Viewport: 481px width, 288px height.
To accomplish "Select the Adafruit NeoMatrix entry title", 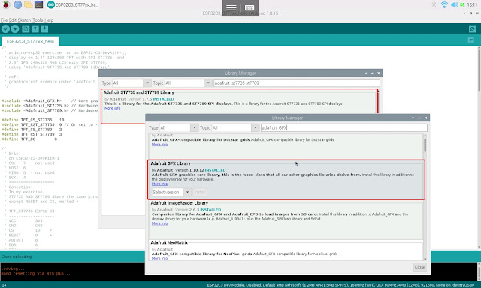I will pyautogui.click(x=169, y=242).
